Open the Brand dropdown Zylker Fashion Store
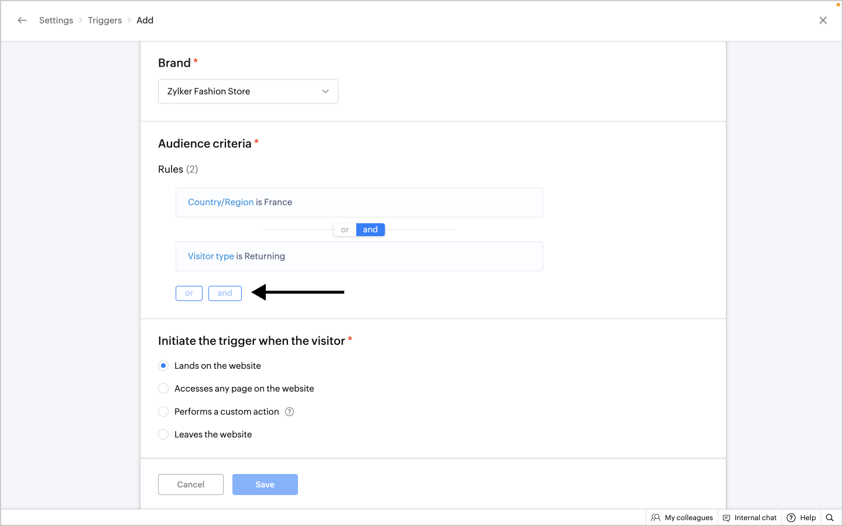Image resolution: width=843 pixels, height=526 pixels. (248, 92)
